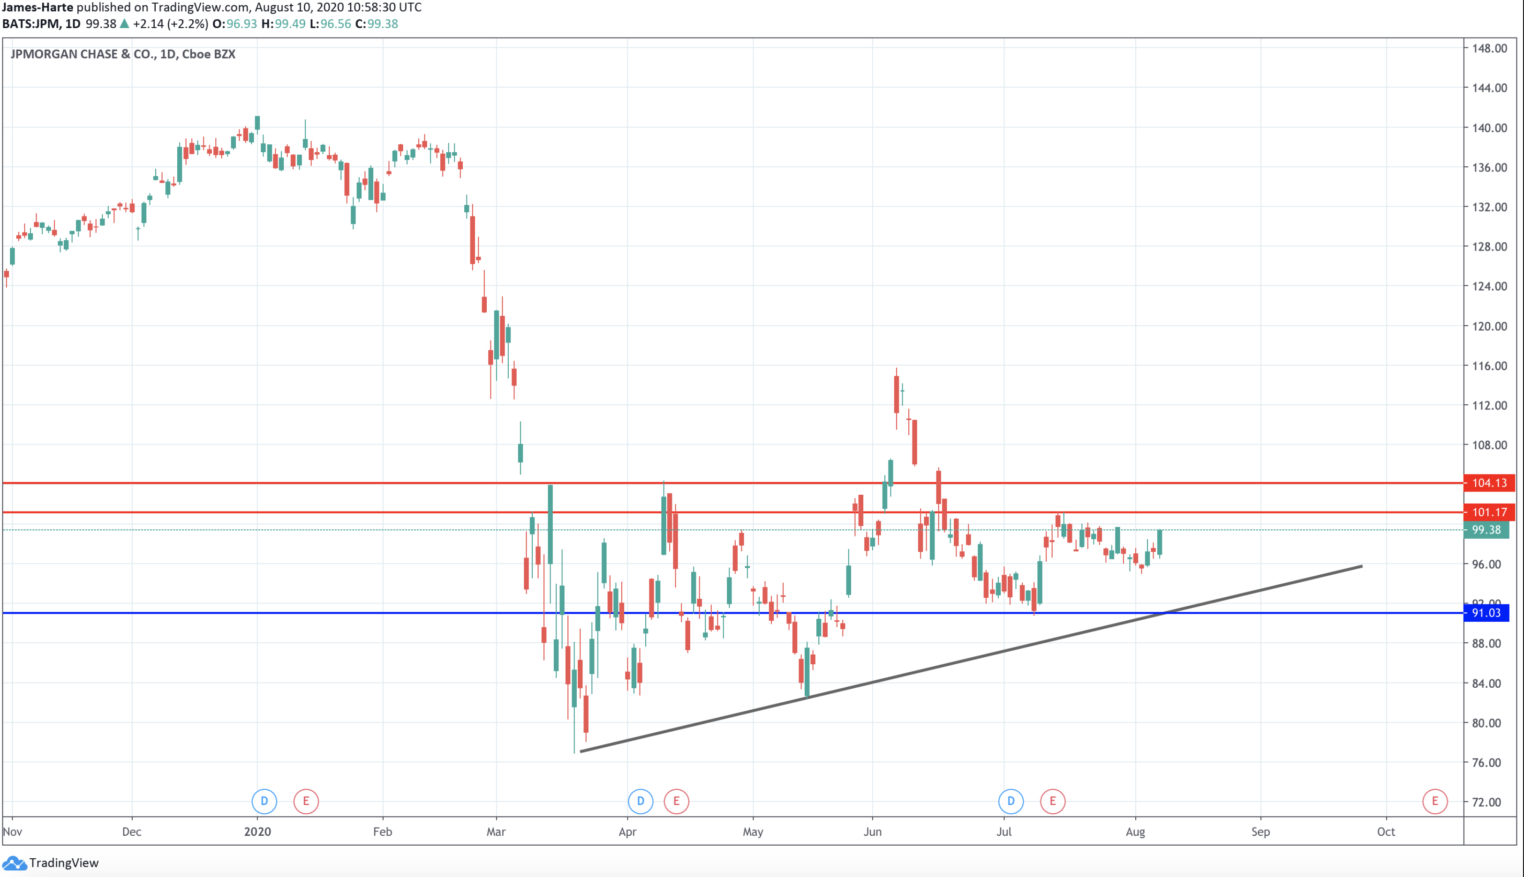
Task: Click the upcoming earnings marker near October
Action: point(1435,801)
